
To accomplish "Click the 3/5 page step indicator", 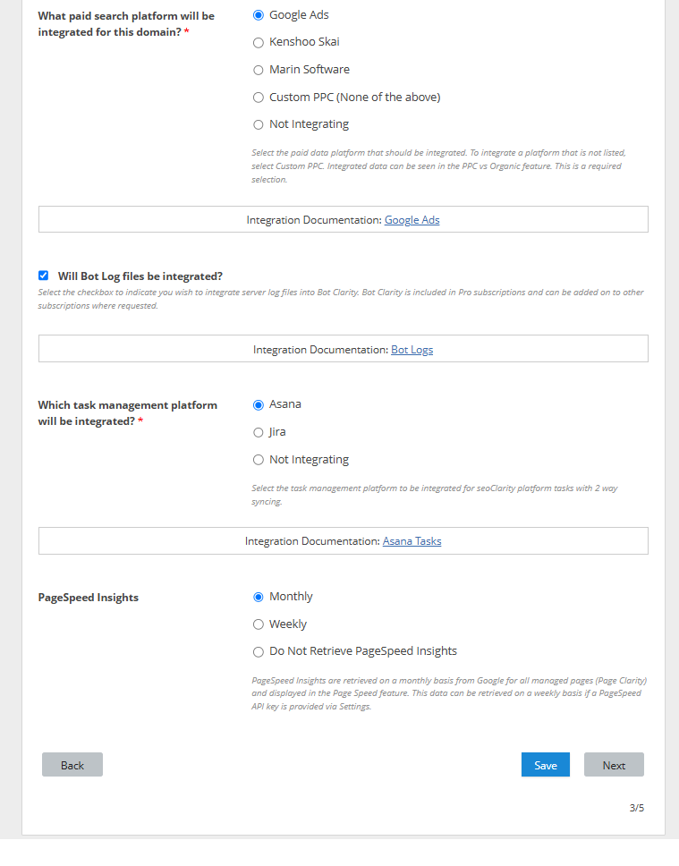I will 636,808.
